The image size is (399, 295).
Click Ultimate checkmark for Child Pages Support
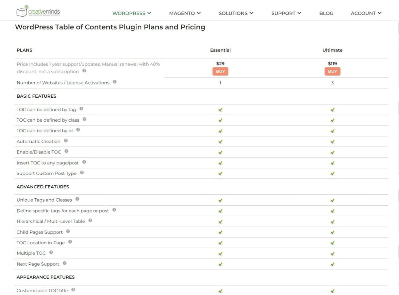coord(332,232)
